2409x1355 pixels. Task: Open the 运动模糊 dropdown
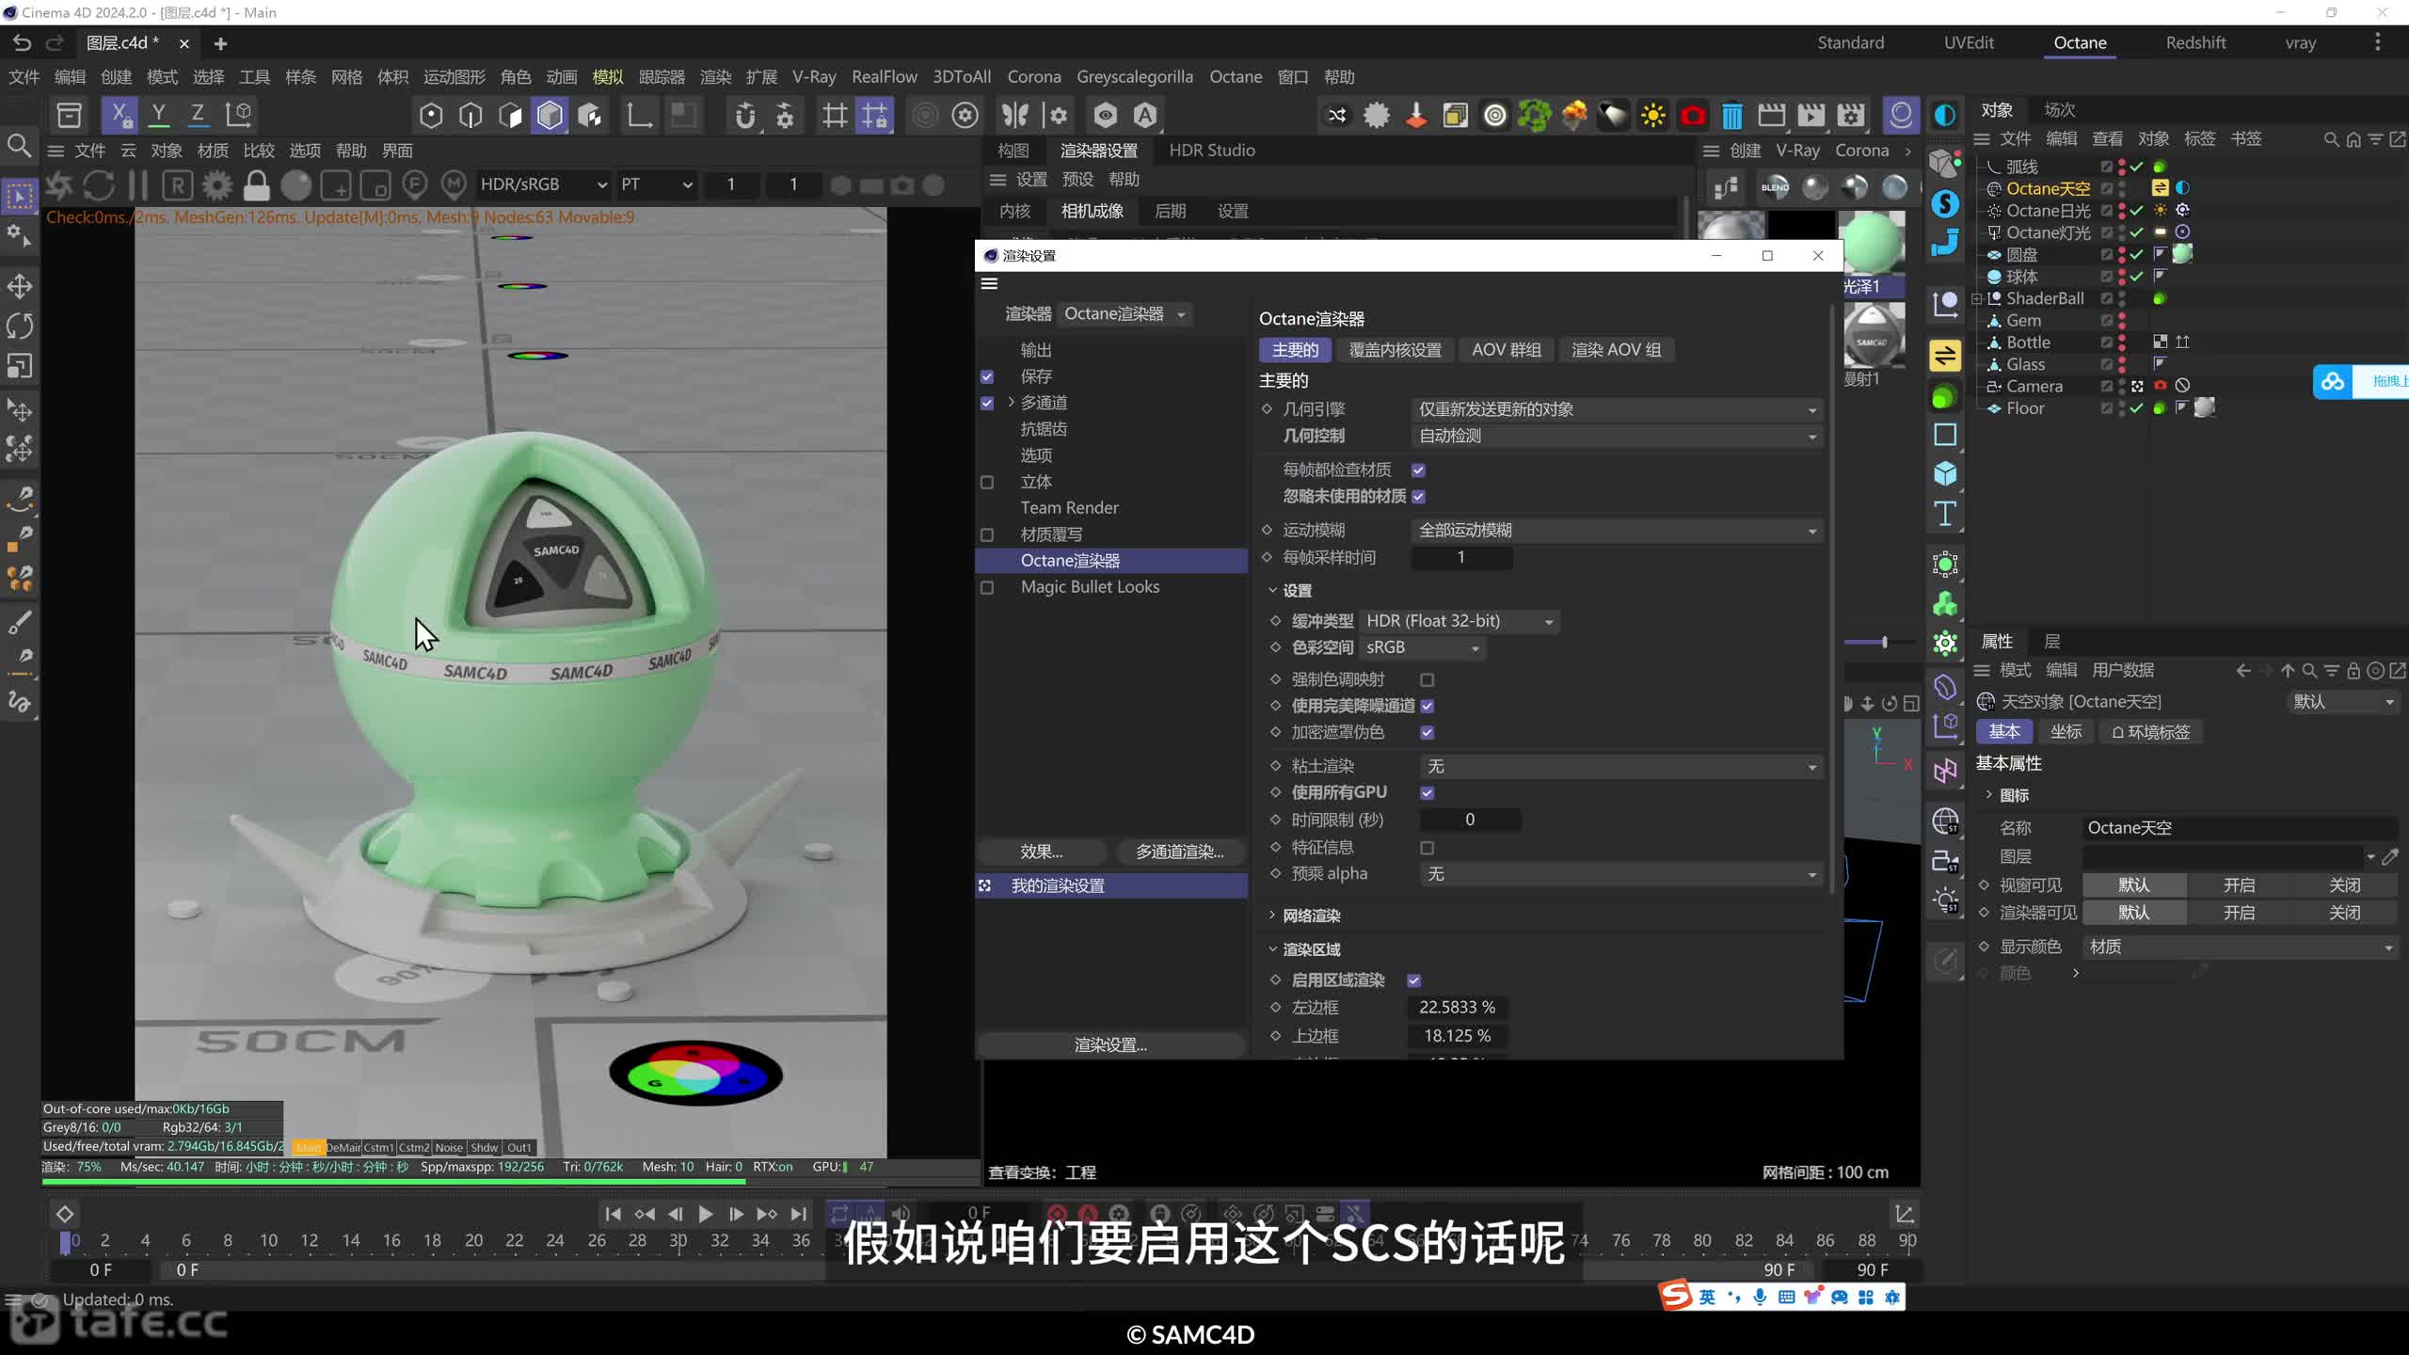pos(1617,530)
